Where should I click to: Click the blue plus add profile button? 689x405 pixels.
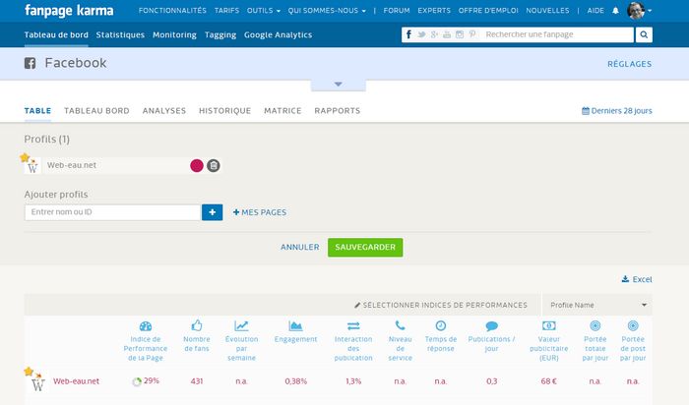click(x=213, y=212)
